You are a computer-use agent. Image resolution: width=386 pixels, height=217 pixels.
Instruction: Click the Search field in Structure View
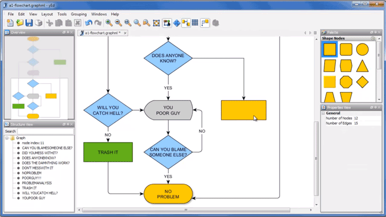(45, 131)
